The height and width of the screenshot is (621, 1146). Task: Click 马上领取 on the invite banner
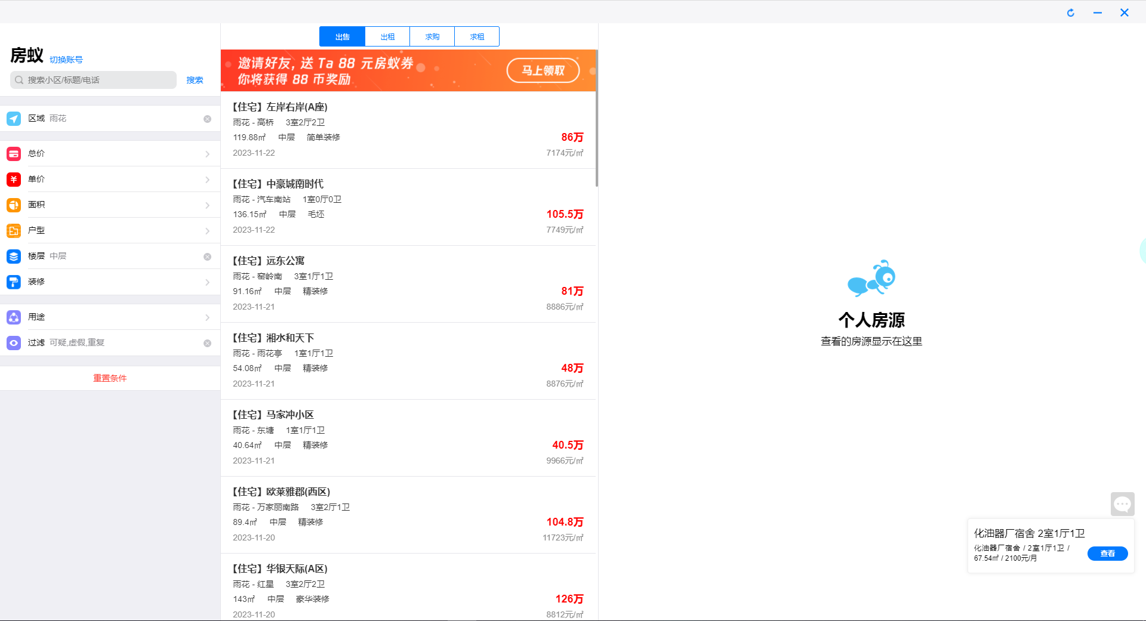543,70
